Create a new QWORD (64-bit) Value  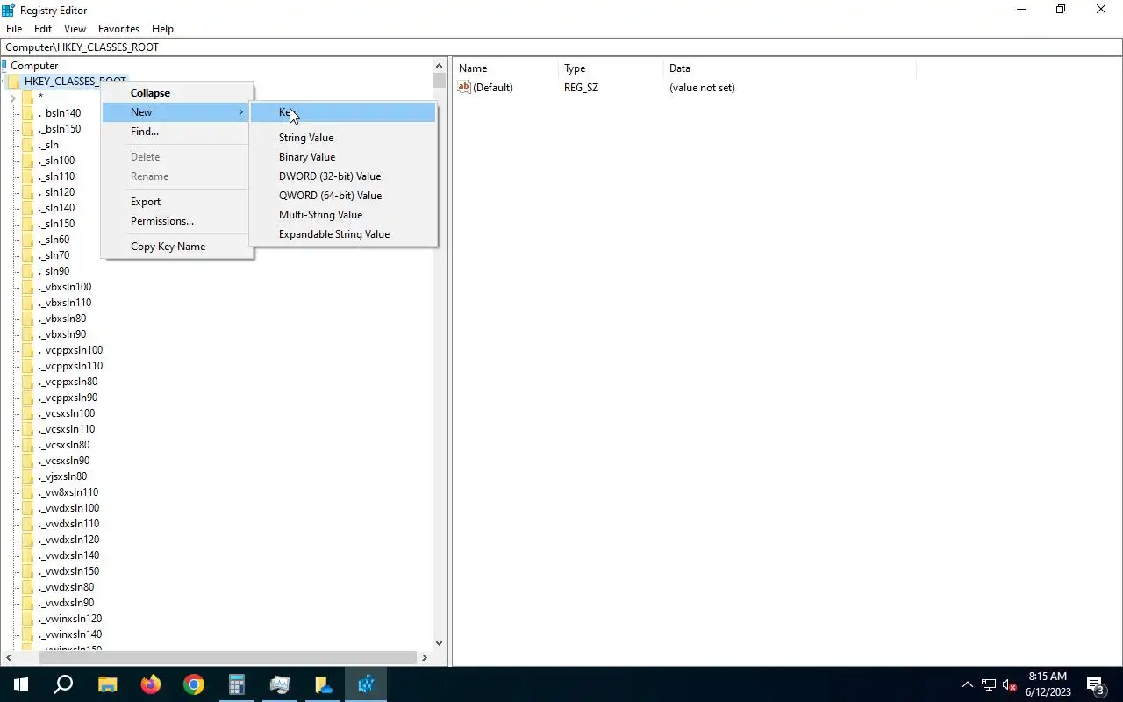[343, 196]
